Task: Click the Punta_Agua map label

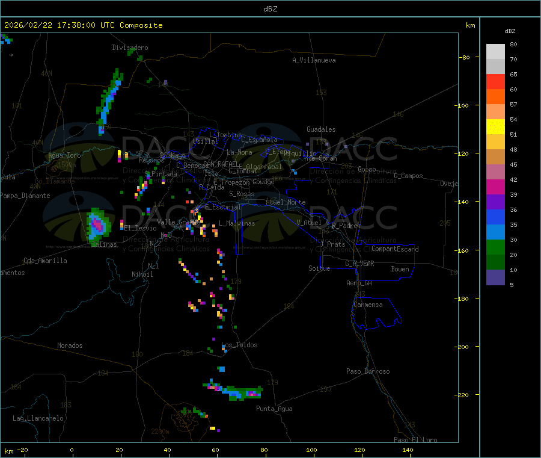Action: point(274,409)
